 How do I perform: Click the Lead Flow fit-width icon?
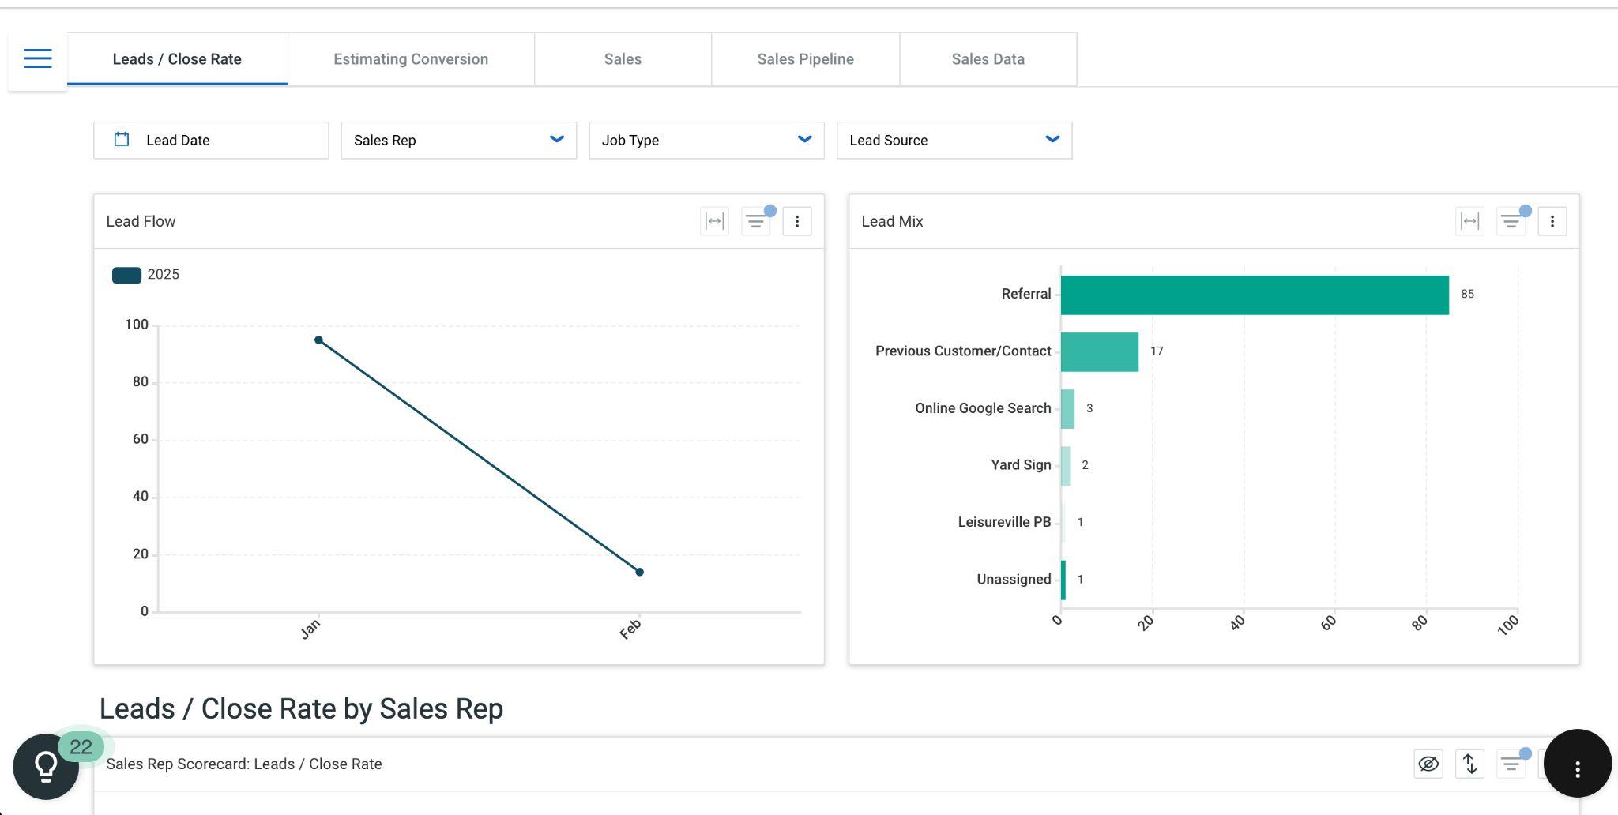tap(714, 221)
